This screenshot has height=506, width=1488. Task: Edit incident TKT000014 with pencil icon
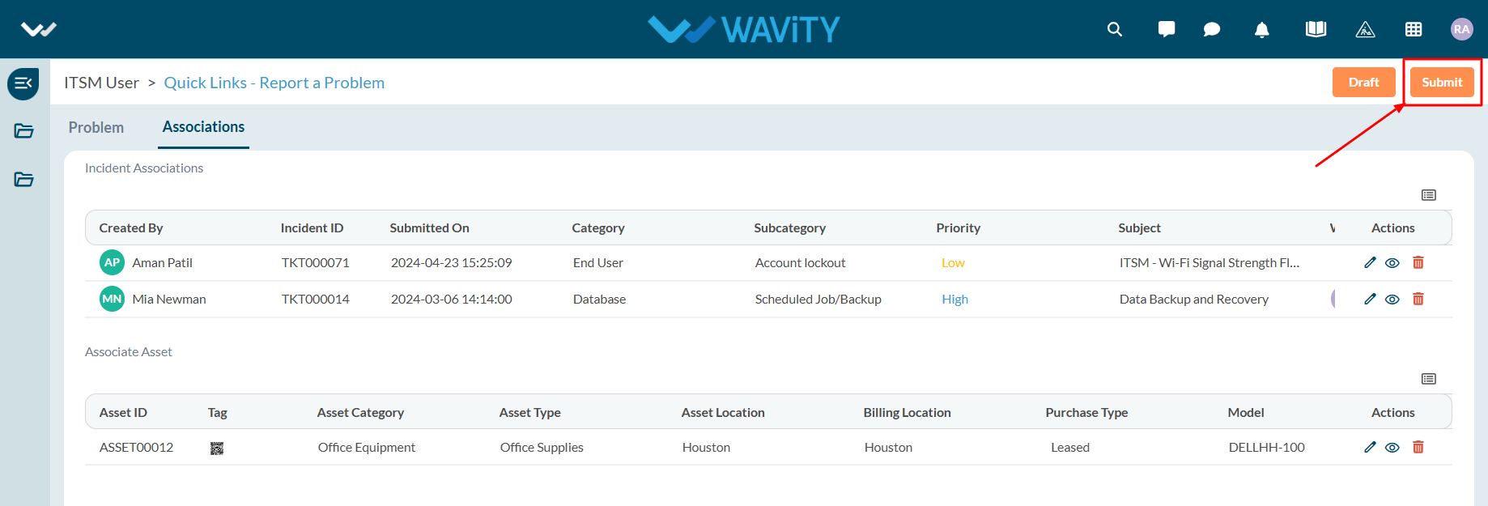[1370, 299]
